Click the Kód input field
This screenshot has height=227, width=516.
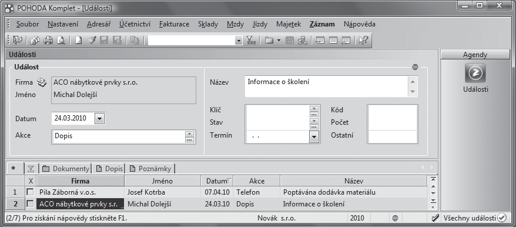pos(393,111)
